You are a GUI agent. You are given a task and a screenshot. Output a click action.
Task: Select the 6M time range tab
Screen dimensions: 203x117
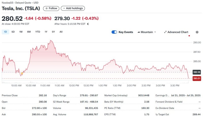pyautogui.click(x=29, y=32)
